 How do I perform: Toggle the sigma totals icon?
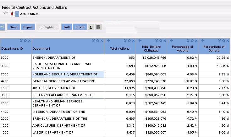click(x=91, y=27)
